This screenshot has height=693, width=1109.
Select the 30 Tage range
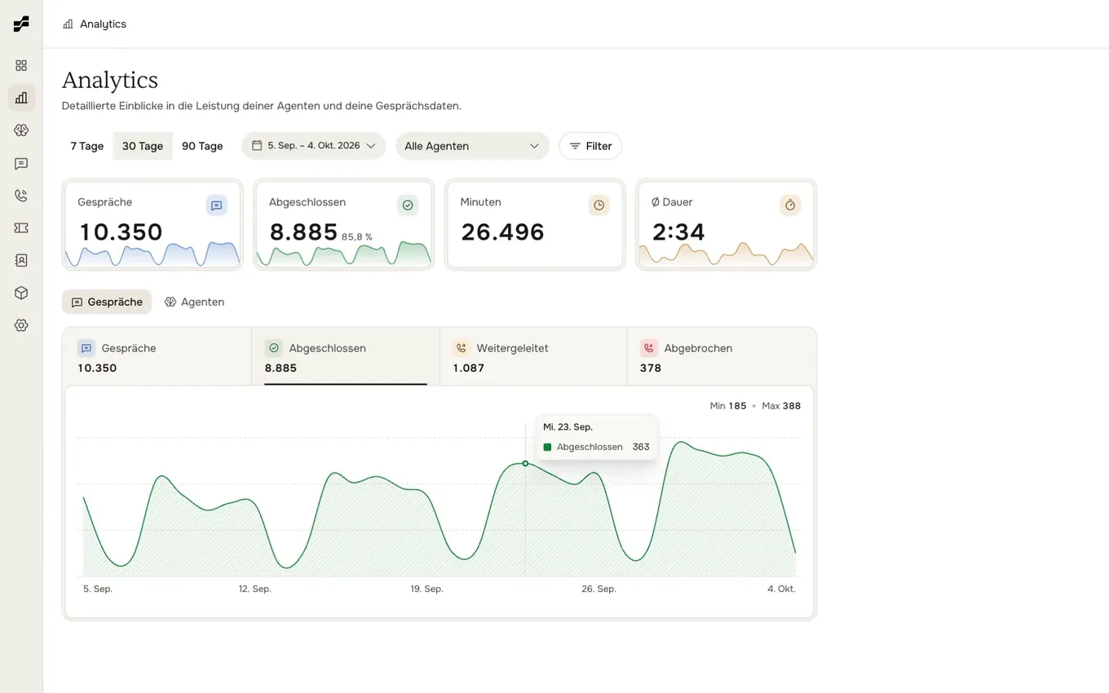[143, 146]
